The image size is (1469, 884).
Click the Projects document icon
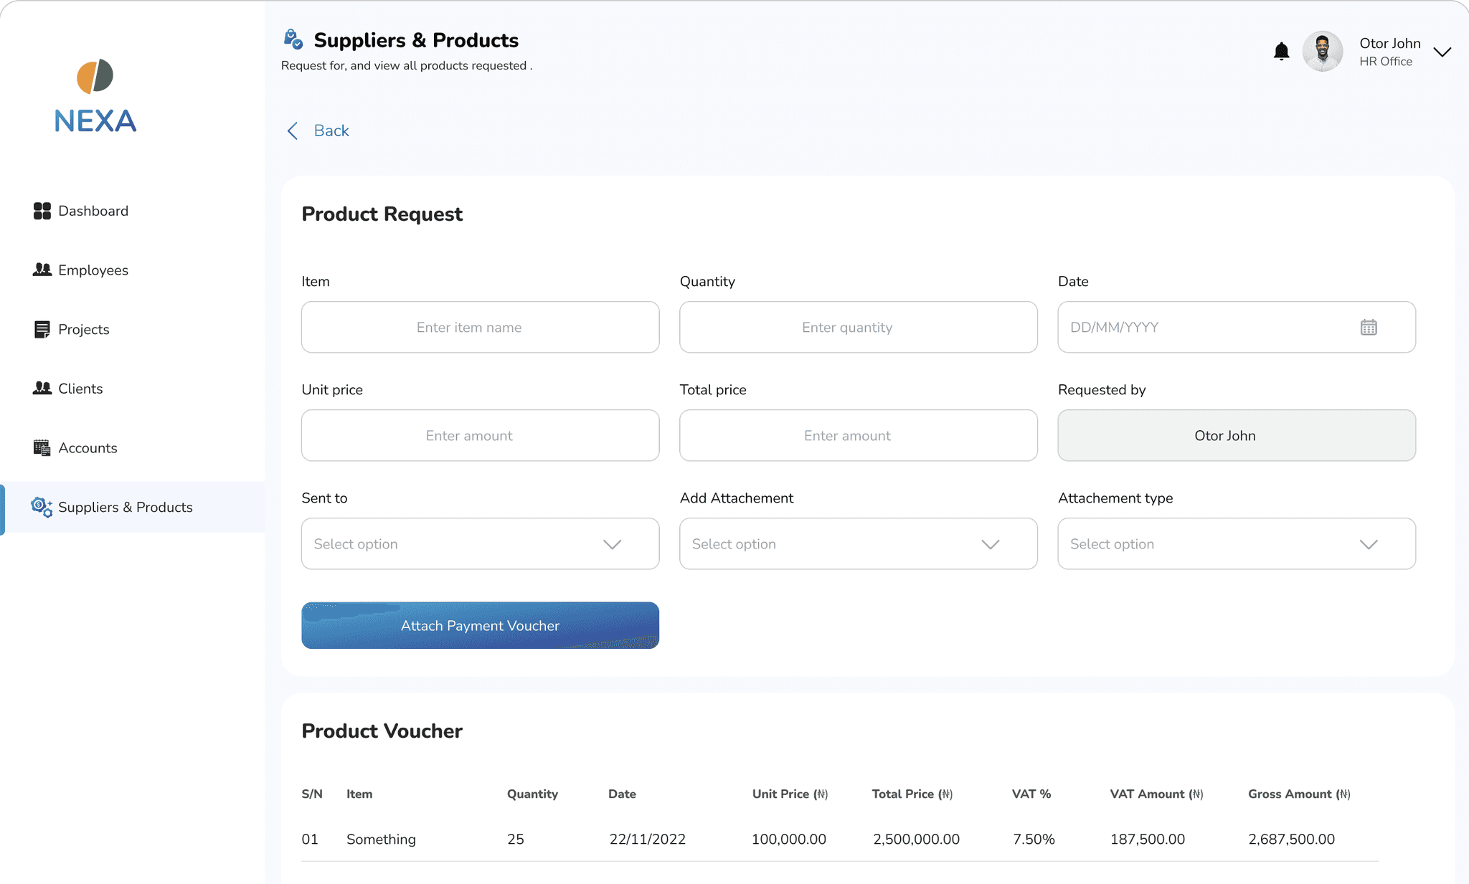click(x=42, y=329)
